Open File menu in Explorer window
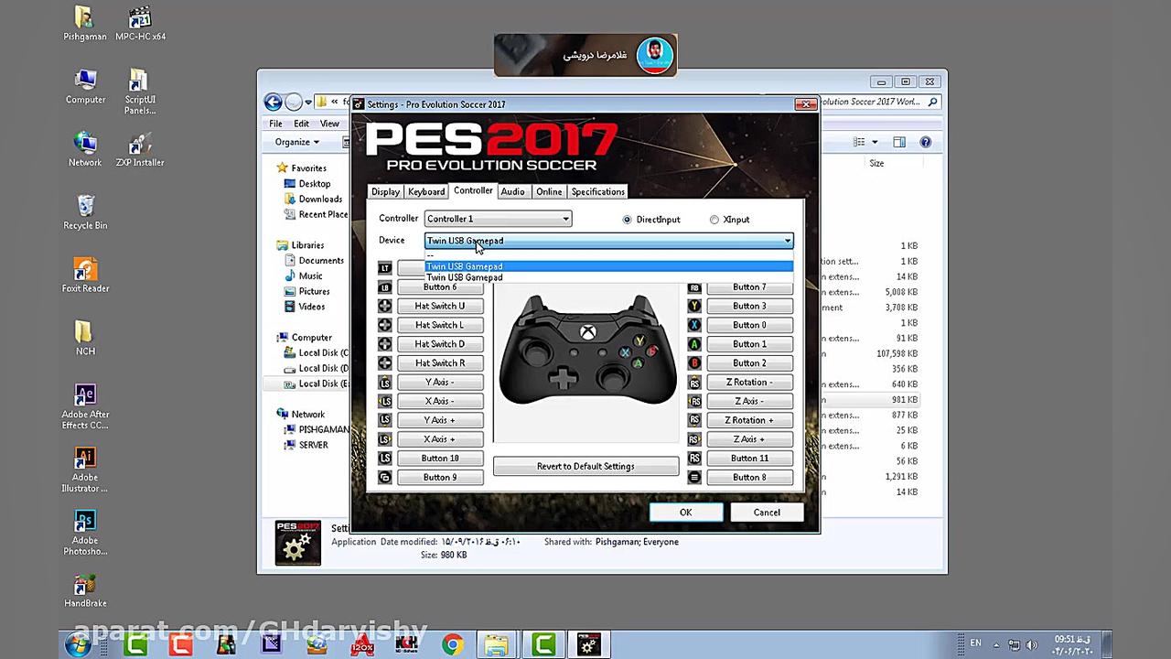Viewport: 1171px width, 659px height. coord(275,124)
